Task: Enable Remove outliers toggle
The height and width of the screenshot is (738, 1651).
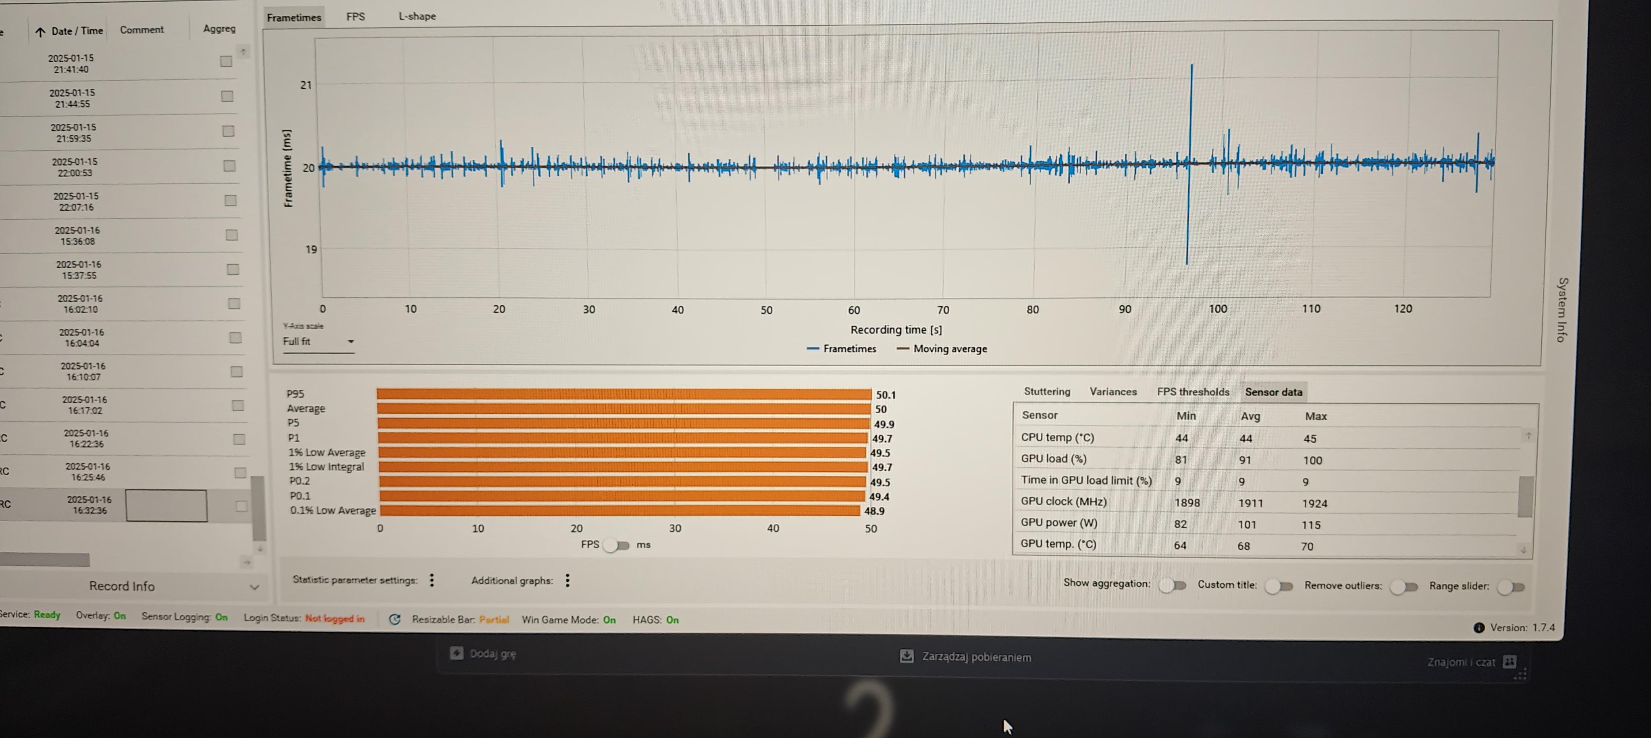Action: tap(1404, 586)
